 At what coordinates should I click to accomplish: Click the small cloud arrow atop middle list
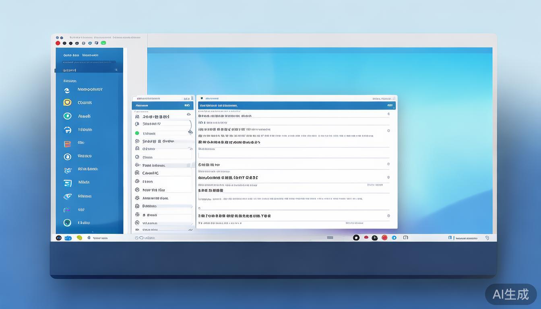(x=189, y=115)
